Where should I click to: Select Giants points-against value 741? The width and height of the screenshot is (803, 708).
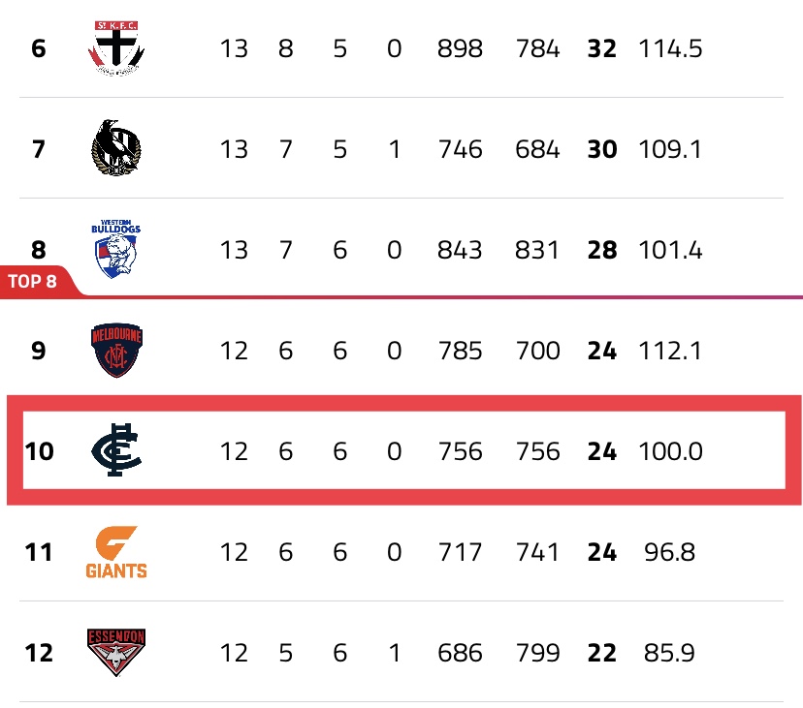(x=537, y=552)
